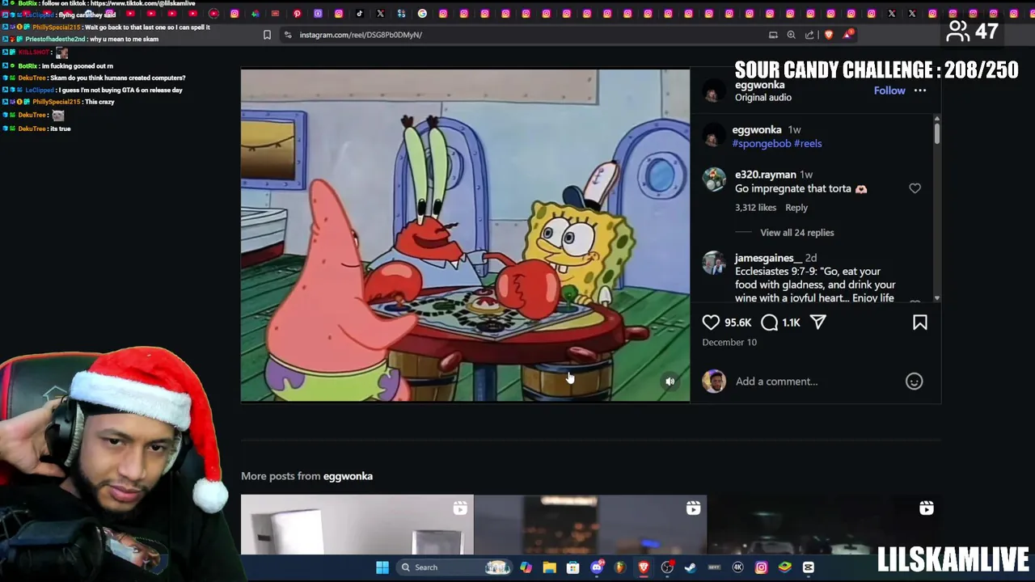Open File Explorer from the taskbar
The width and height of the screenshot is (1035, 582).
click(x=549, y=567)
